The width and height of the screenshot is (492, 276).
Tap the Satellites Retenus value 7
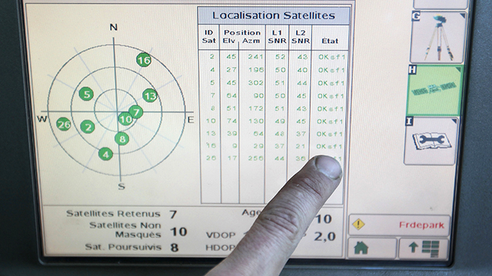[173, 214]
